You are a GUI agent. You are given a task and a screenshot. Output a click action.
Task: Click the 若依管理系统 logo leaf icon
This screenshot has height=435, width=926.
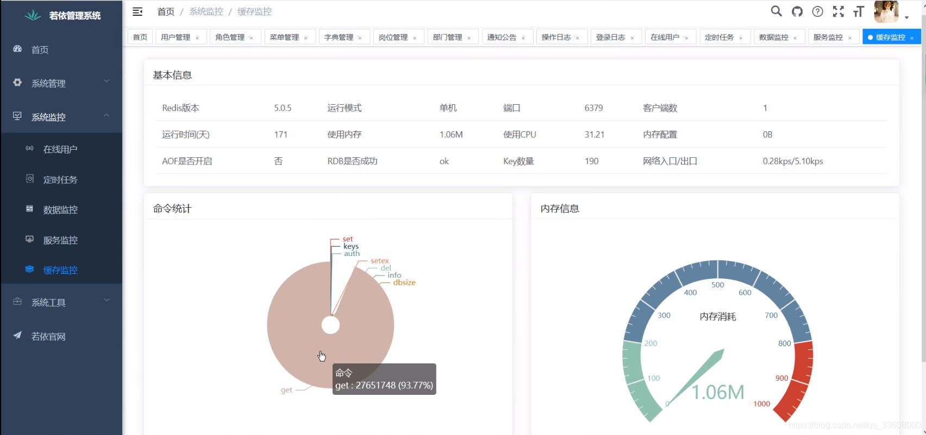(x=33, y=15)
